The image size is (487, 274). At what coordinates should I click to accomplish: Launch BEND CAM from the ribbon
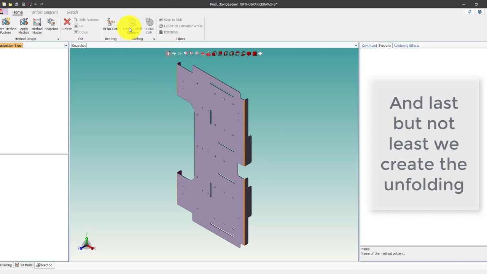[110, 24]
